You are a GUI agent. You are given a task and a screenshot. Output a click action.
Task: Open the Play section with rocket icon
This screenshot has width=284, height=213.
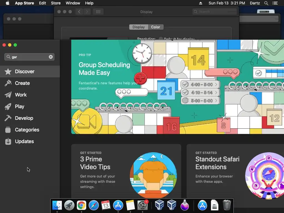(x=30, y=106)
